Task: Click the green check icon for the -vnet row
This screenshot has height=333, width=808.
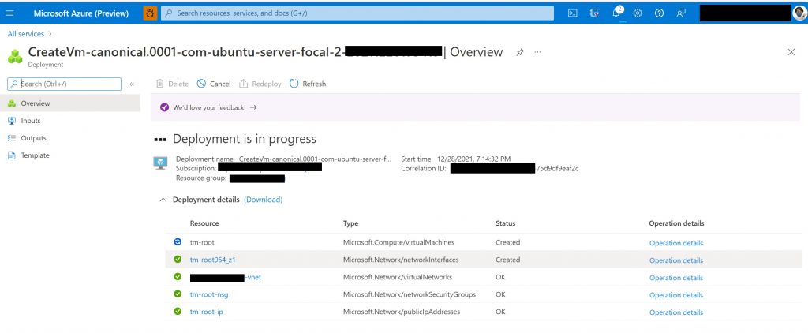Action: [178, 277]
